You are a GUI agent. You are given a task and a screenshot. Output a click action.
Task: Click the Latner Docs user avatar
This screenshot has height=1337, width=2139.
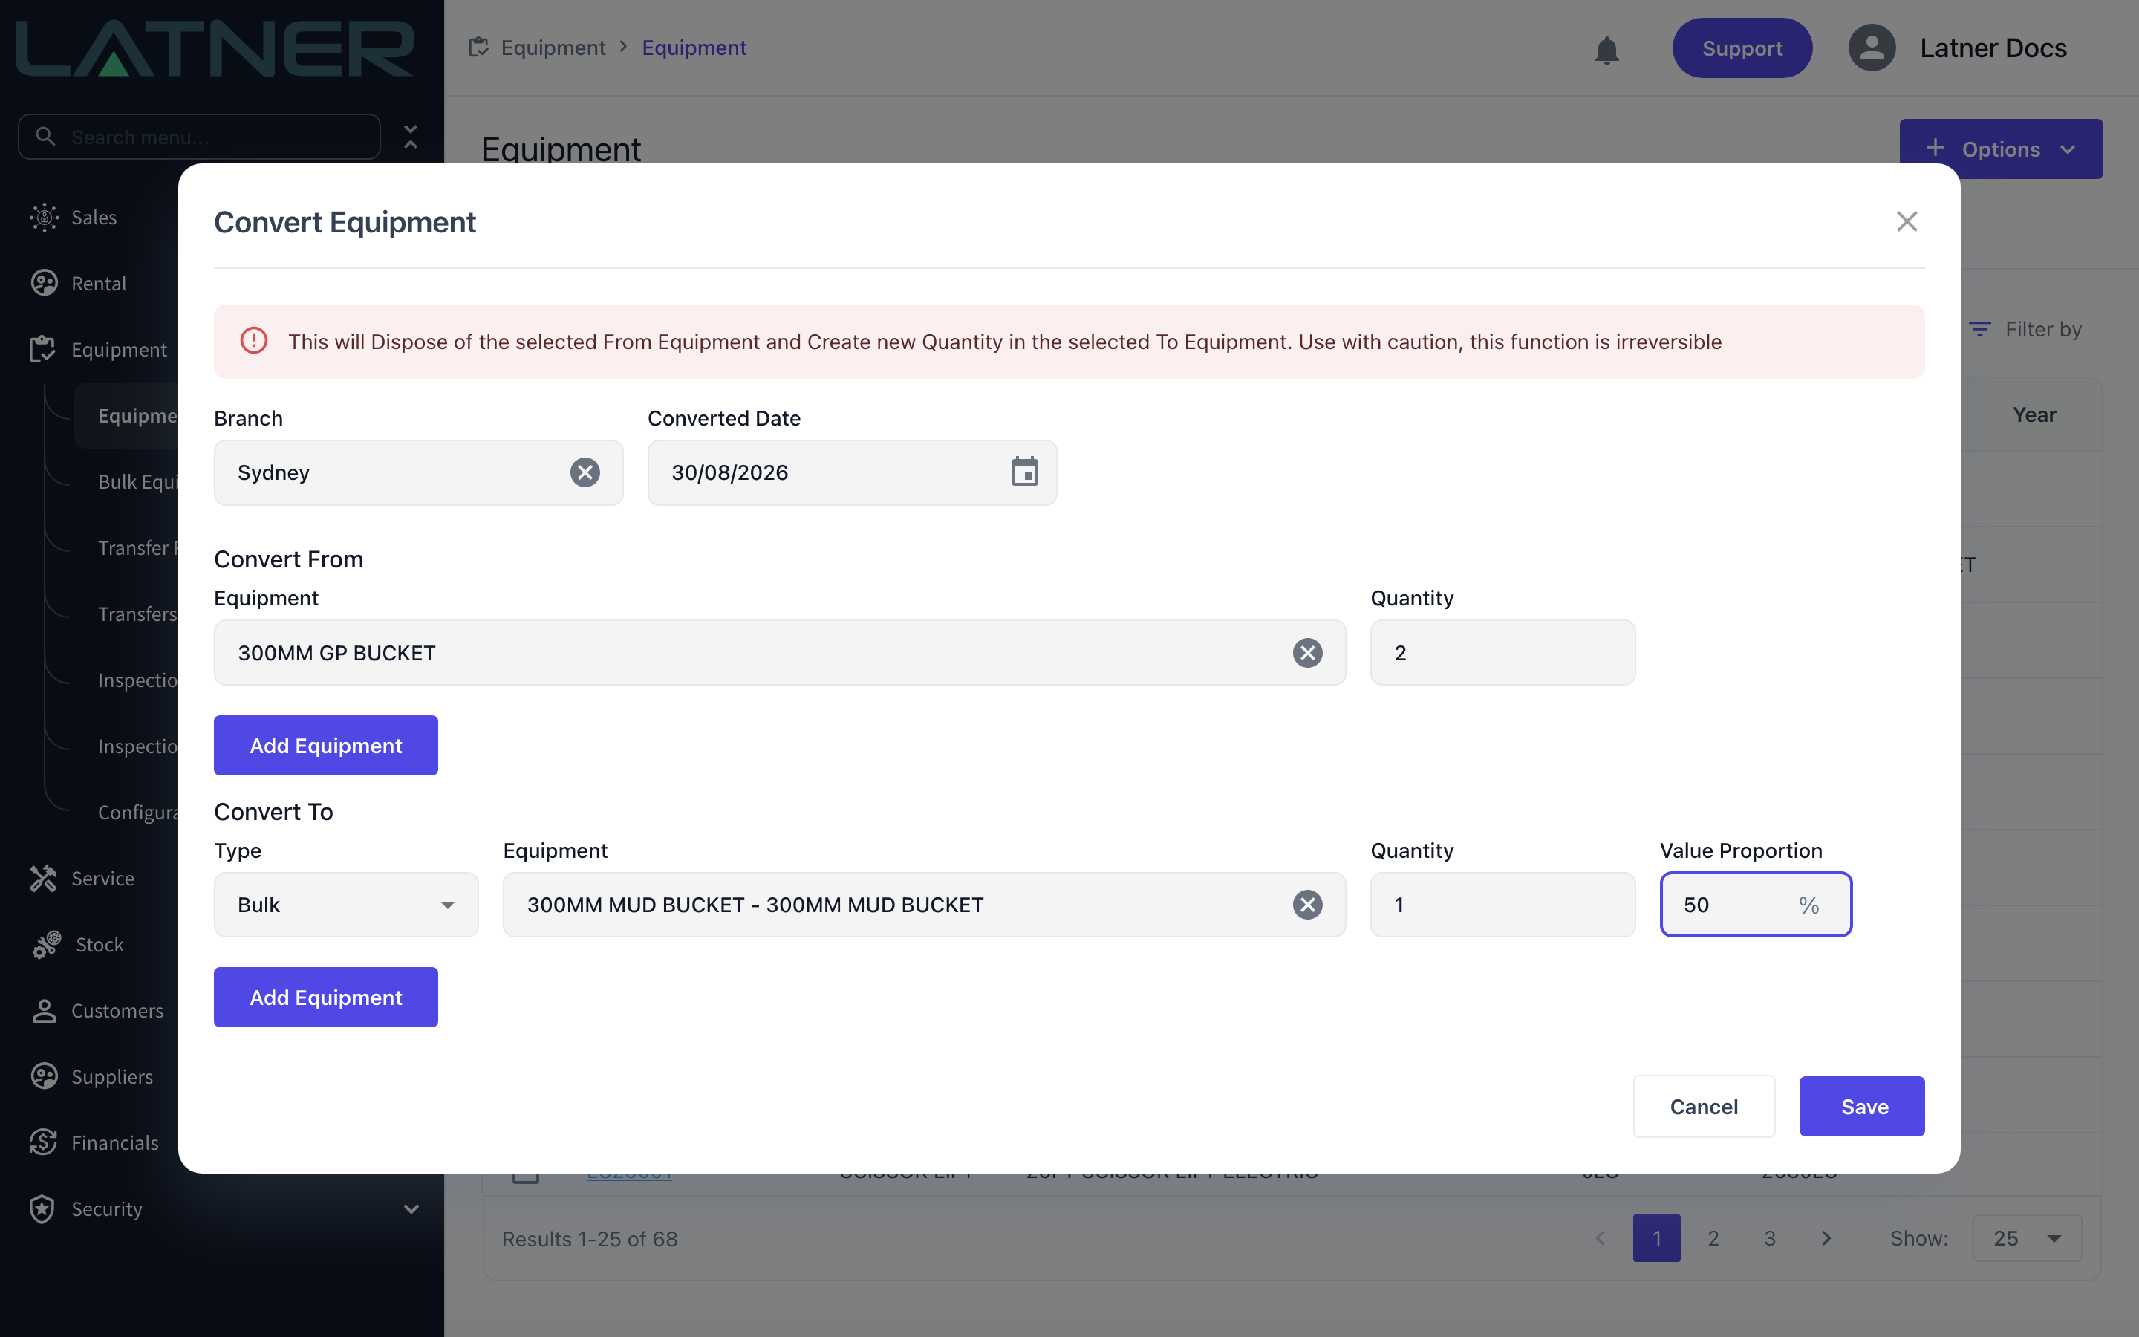point(1872,48)
